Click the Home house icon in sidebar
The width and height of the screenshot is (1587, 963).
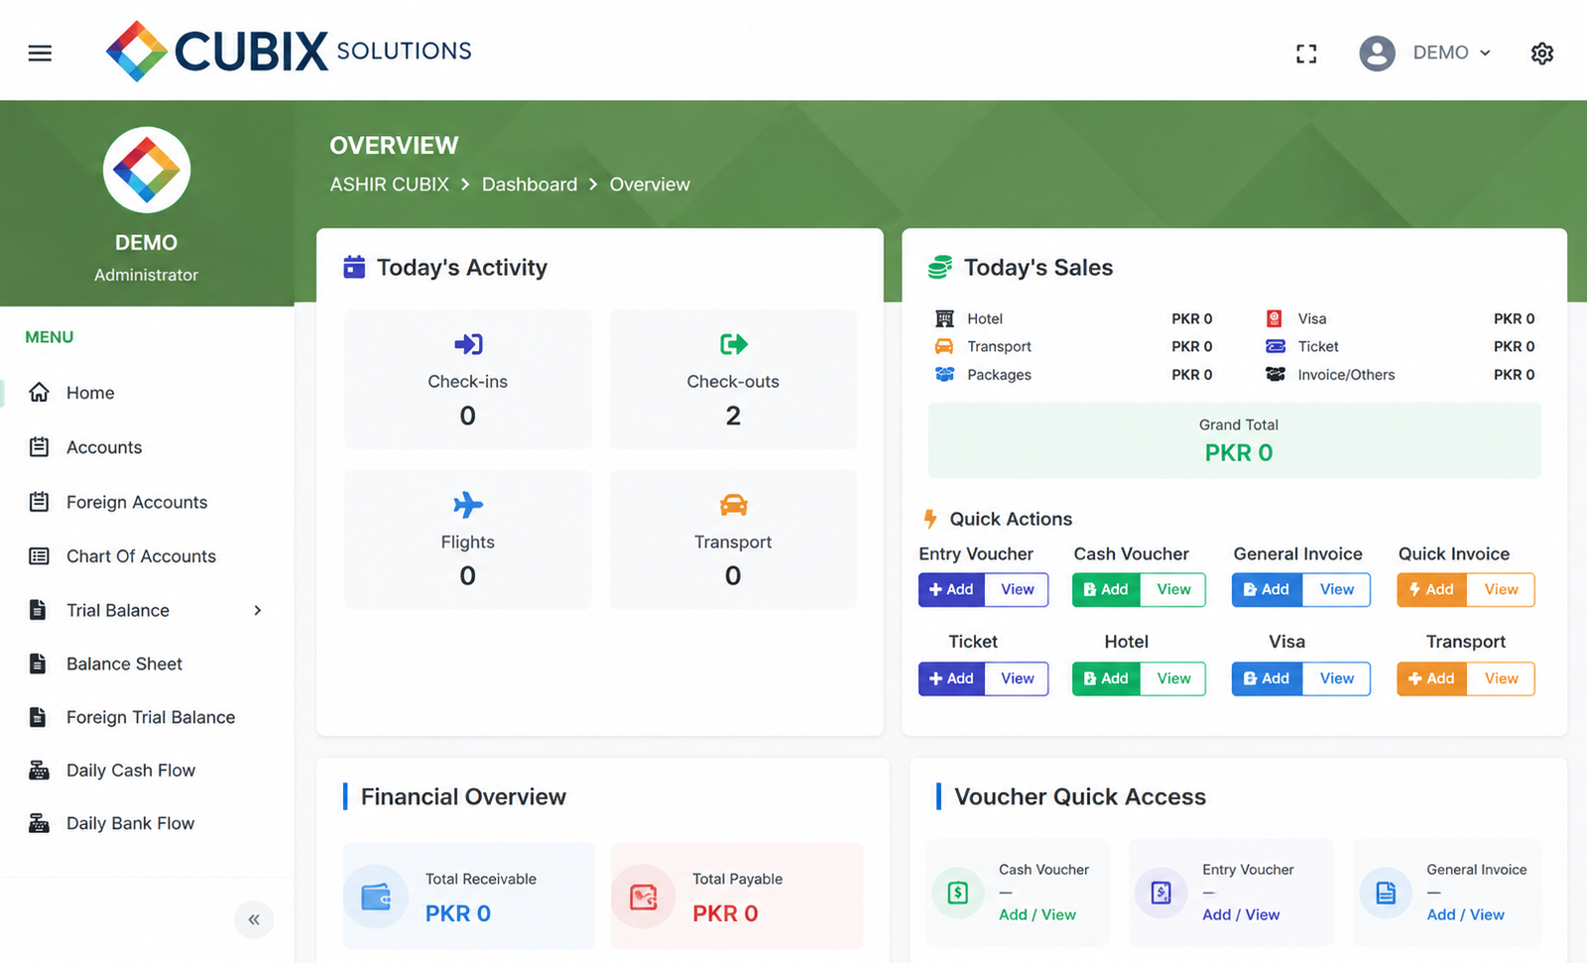coord(39,393)
